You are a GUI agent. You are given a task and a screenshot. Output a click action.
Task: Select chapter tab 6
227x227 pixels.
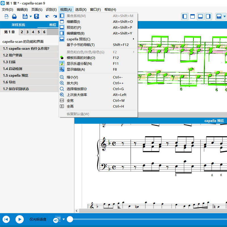pyautogui.click(x=44, y=32)
